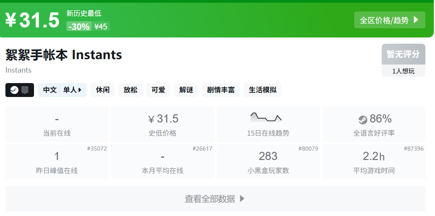Expand the 中文 单人 language dropdown tag
The width and height of the screenshot is (435, 216).
[x=62, y=90]
